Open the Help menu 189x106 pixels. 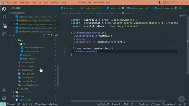coord(64,3)
